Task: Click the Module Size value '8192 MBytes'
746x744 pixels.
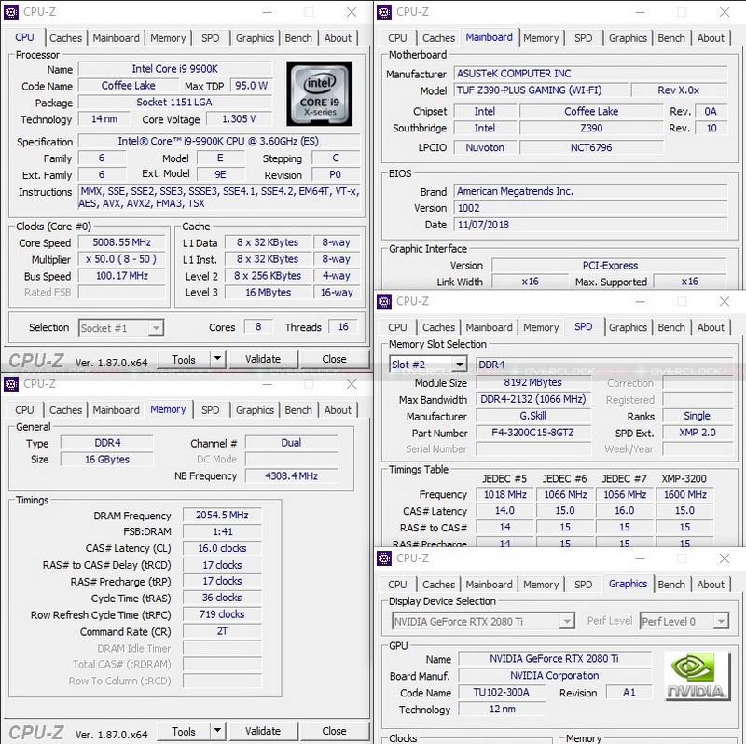Action: tap(532, 382)
